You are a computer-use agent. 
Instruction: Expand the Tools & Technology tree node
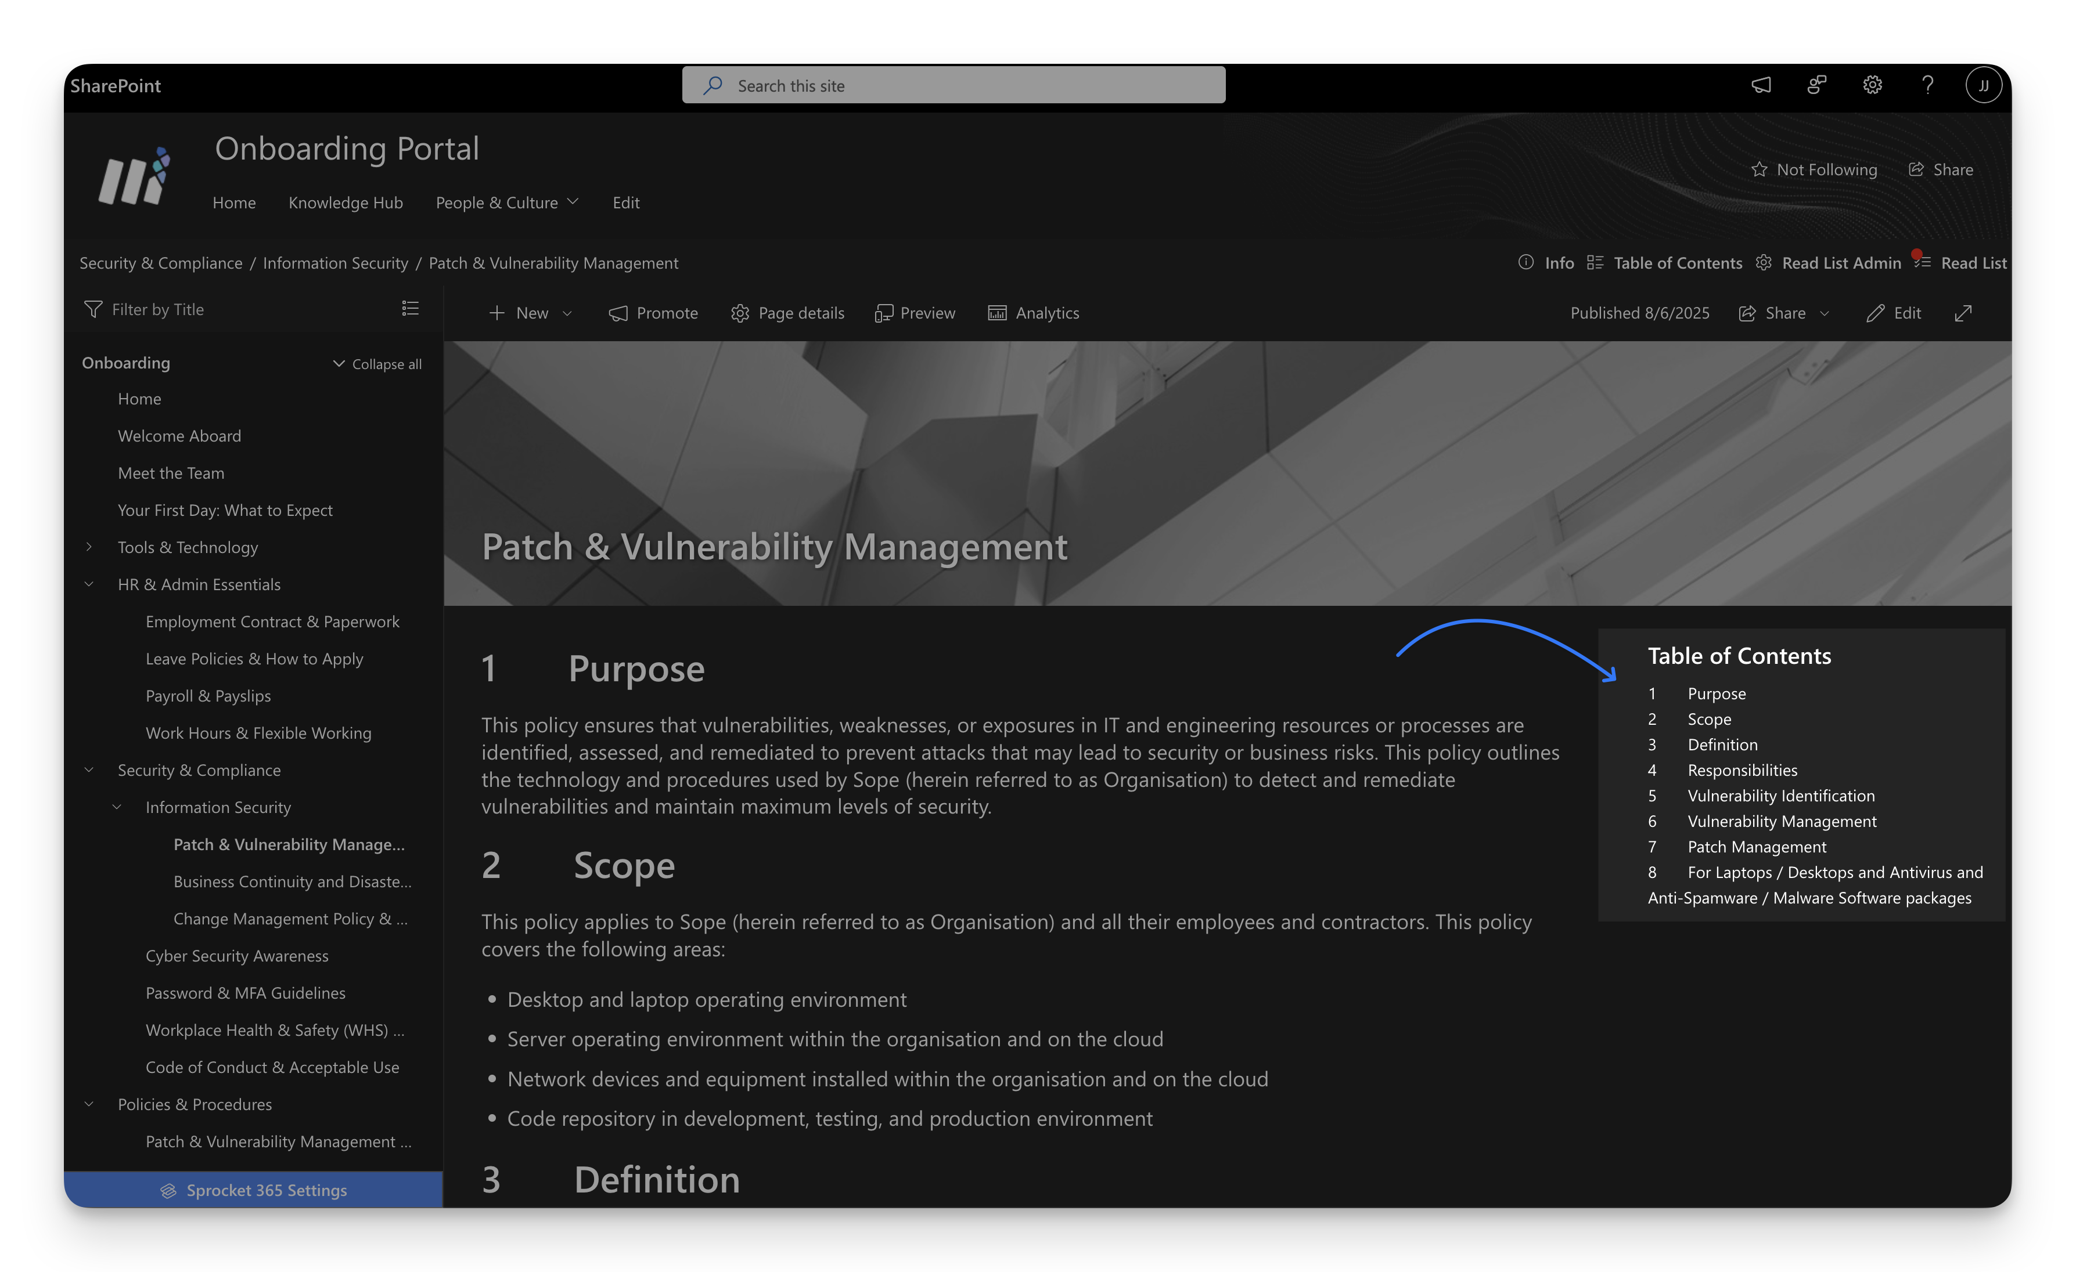click(x=89, y=547)
